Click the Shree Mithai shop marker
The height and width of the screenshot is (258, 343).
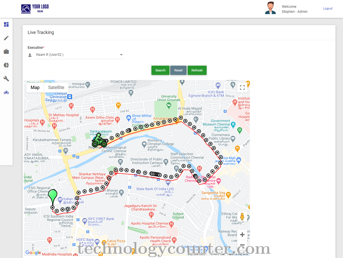(129, 118)
